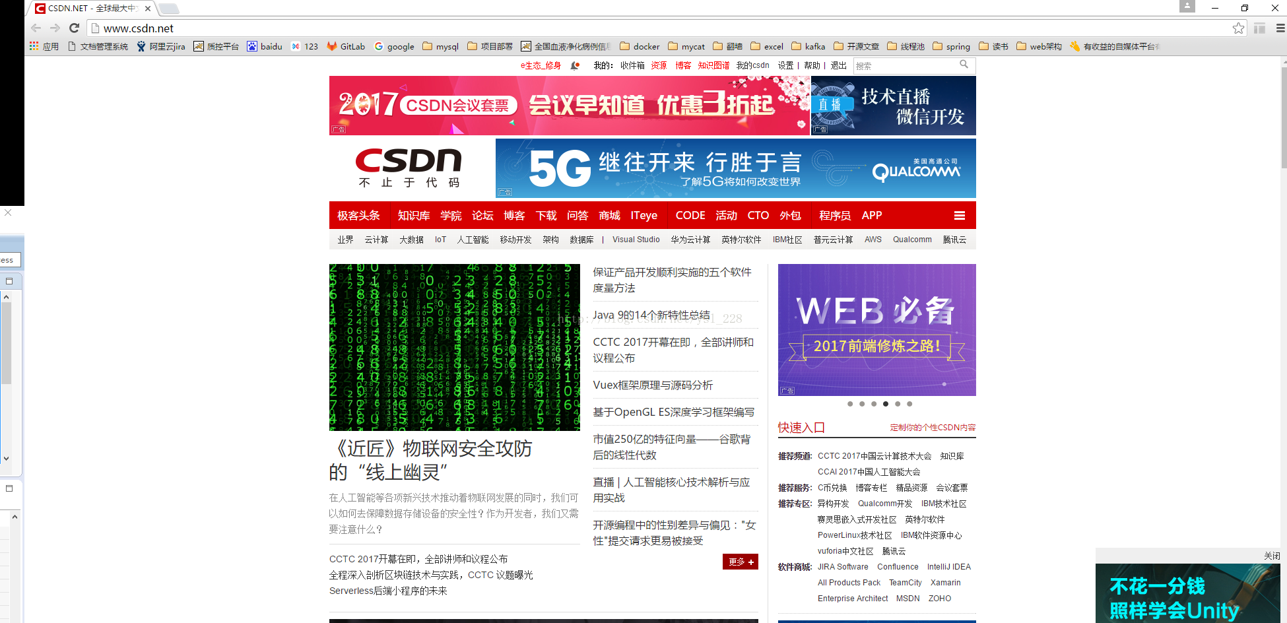Select 云计算 in the sub-navigation
This screenshot has width=1287, height=623.
pyautogui.click(x=376, y=240)
